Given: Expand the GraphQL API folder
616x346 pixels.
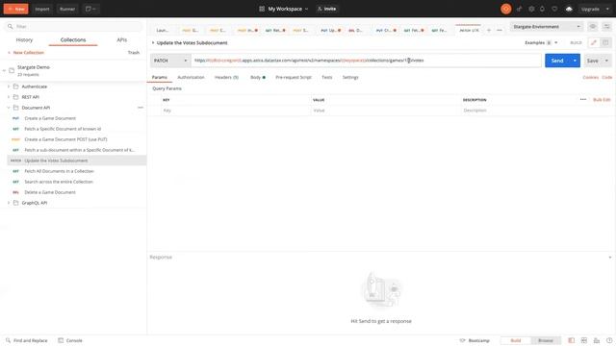Looking at the screenshot, I should [9, 203].
